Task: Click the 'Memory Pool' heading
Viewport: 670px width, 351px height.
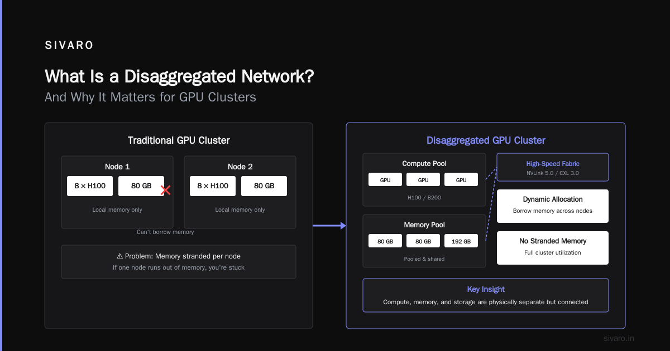Action: [x=424, y=225]
